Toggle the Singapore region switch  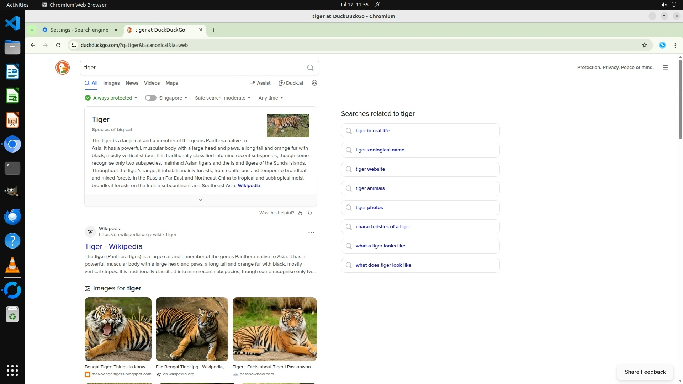(151, 98)
